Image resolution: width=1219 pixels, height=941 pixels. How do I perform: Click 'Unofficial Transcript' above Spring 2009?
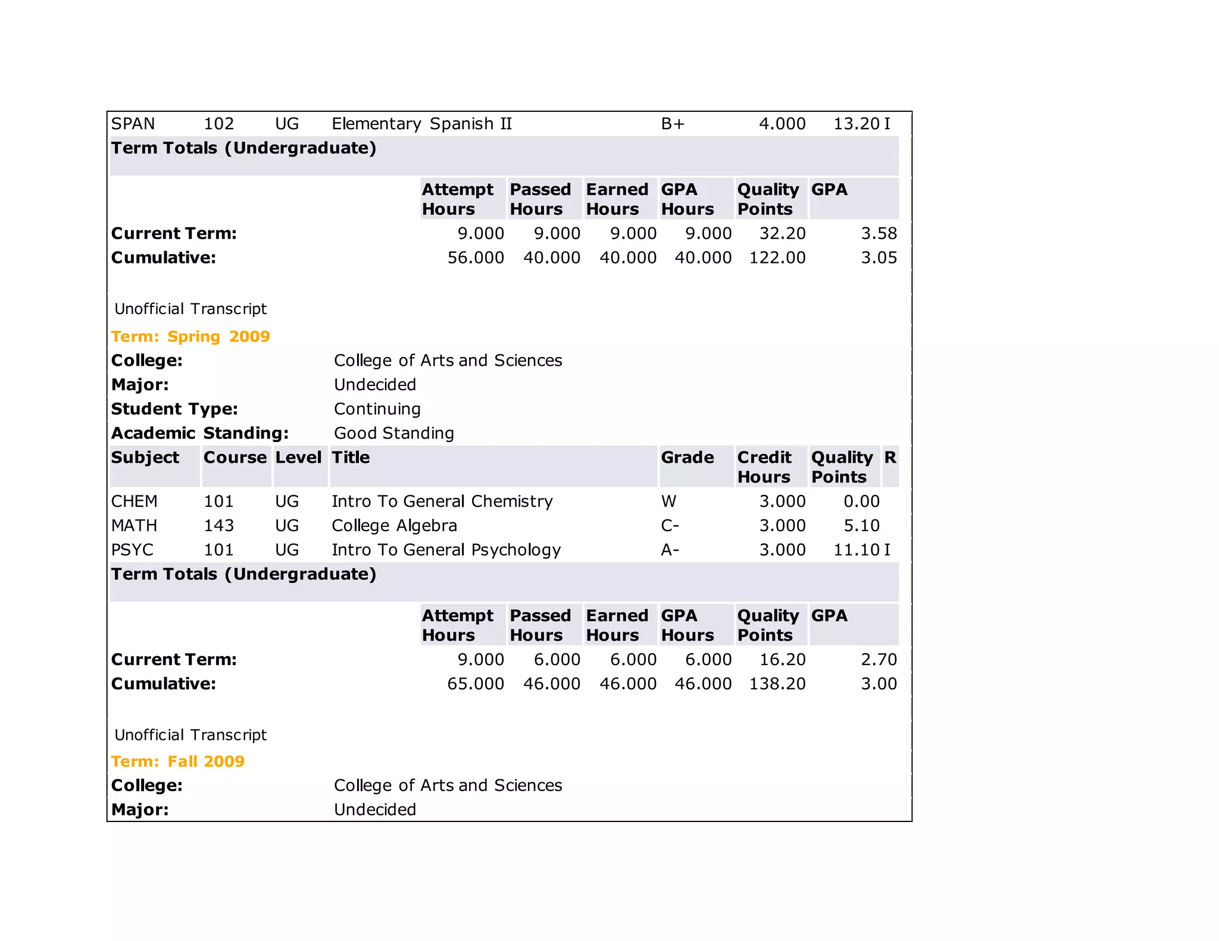tap(190, 309)
